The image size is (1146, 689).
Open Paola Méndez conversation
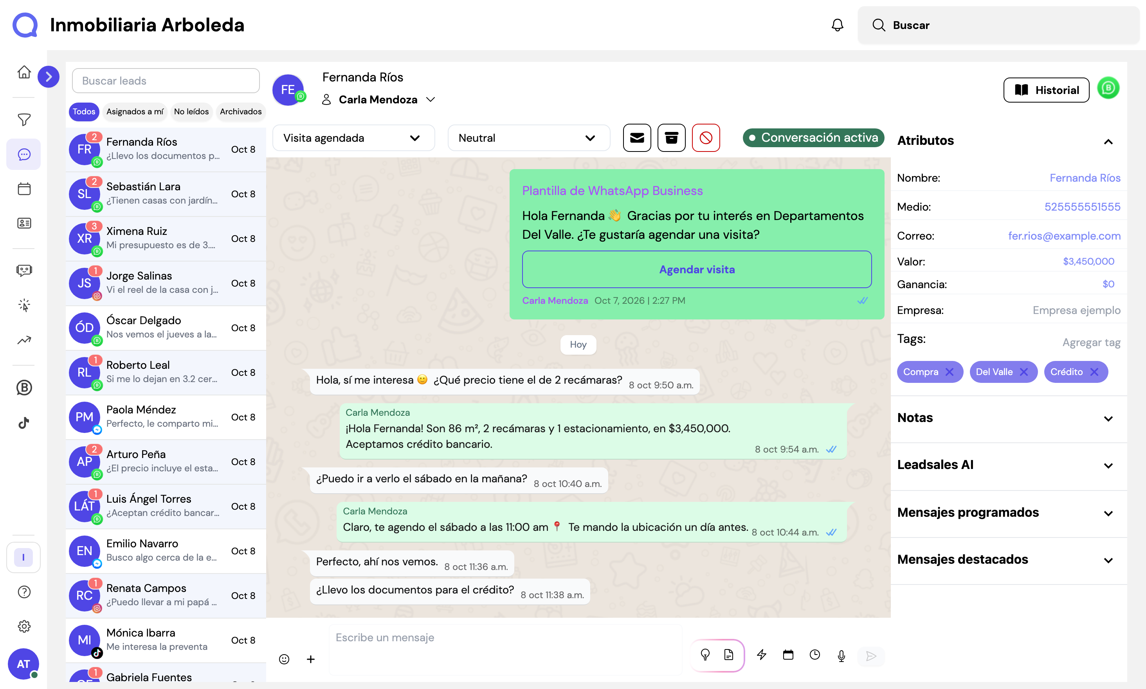click(x=166, y=417)
